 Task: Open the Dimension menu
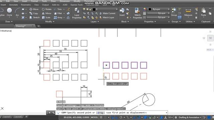pos(65,1)
